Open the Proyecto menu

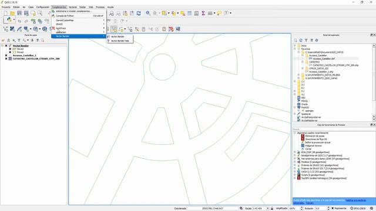pyautogui.click(x=6, y=7)
